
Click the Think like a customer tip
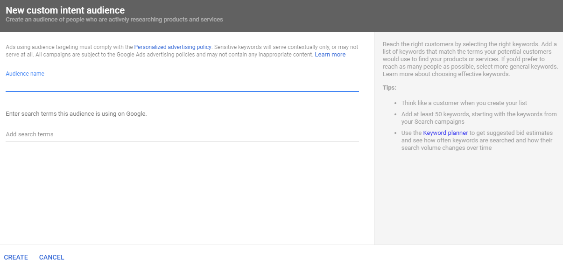(464, 103)
